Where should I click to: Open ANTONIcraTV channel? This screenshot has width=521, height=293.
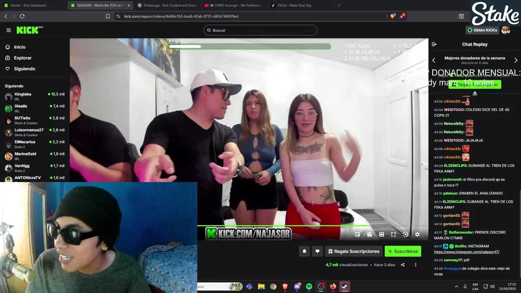pyautogui.click(x=35, y=178)
